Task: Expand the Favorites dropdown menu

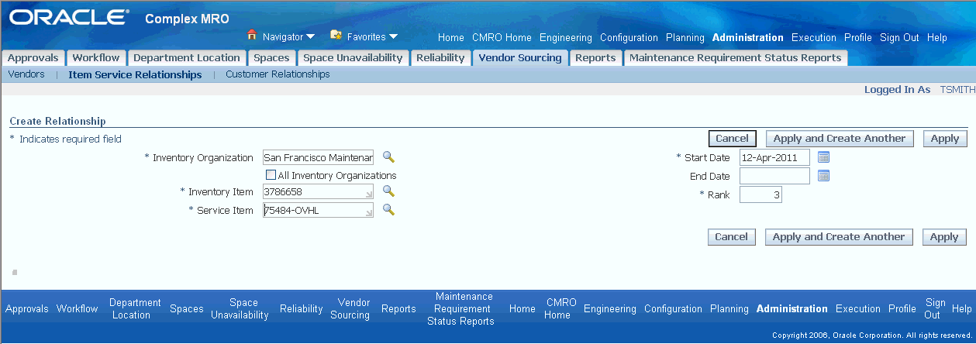Action: 393,36
